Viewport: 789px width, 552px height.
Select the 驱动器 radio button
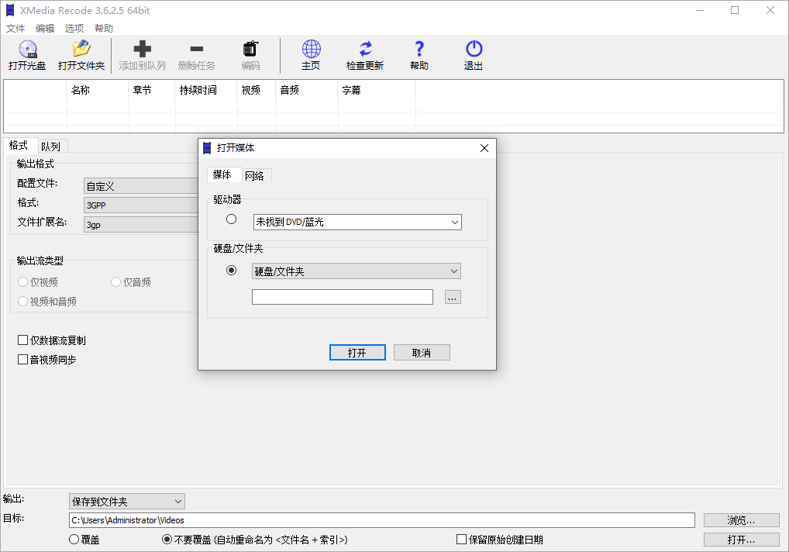click(x=230, y=219)
